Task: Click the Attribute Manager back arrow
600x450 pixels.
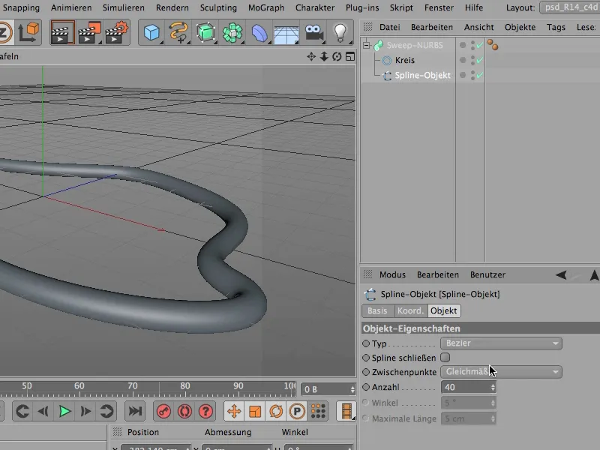Action: coord(561,274)
